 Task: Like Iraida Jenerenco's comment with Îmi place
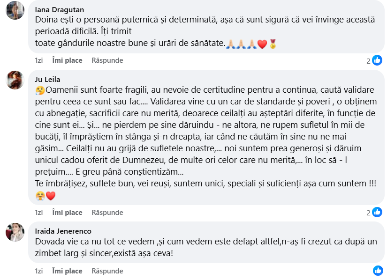pos(67,271)
